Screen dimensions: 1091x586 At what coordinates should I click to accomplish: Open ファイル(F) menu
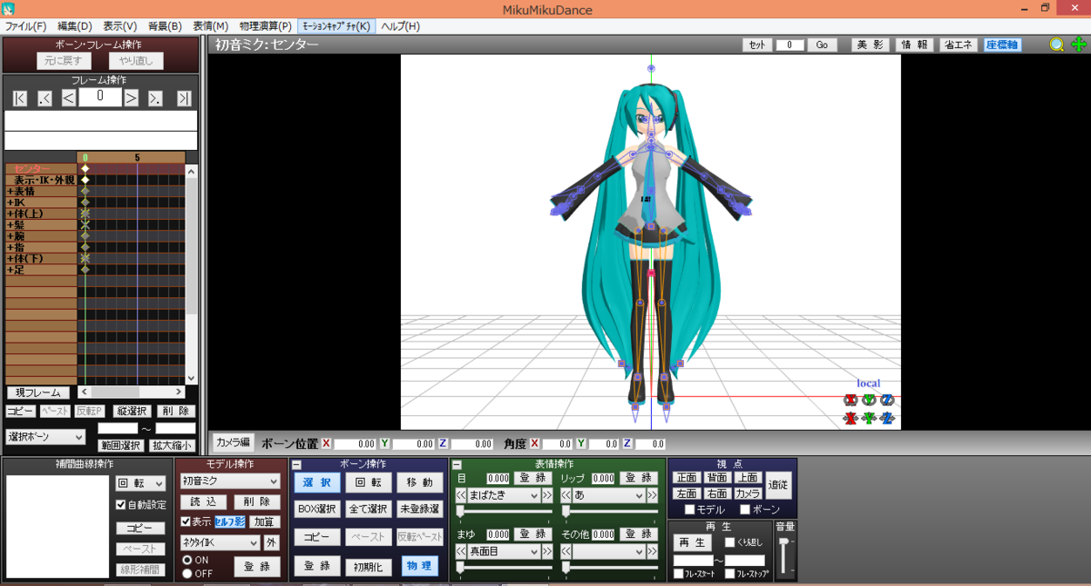click(x=26, y=26)
